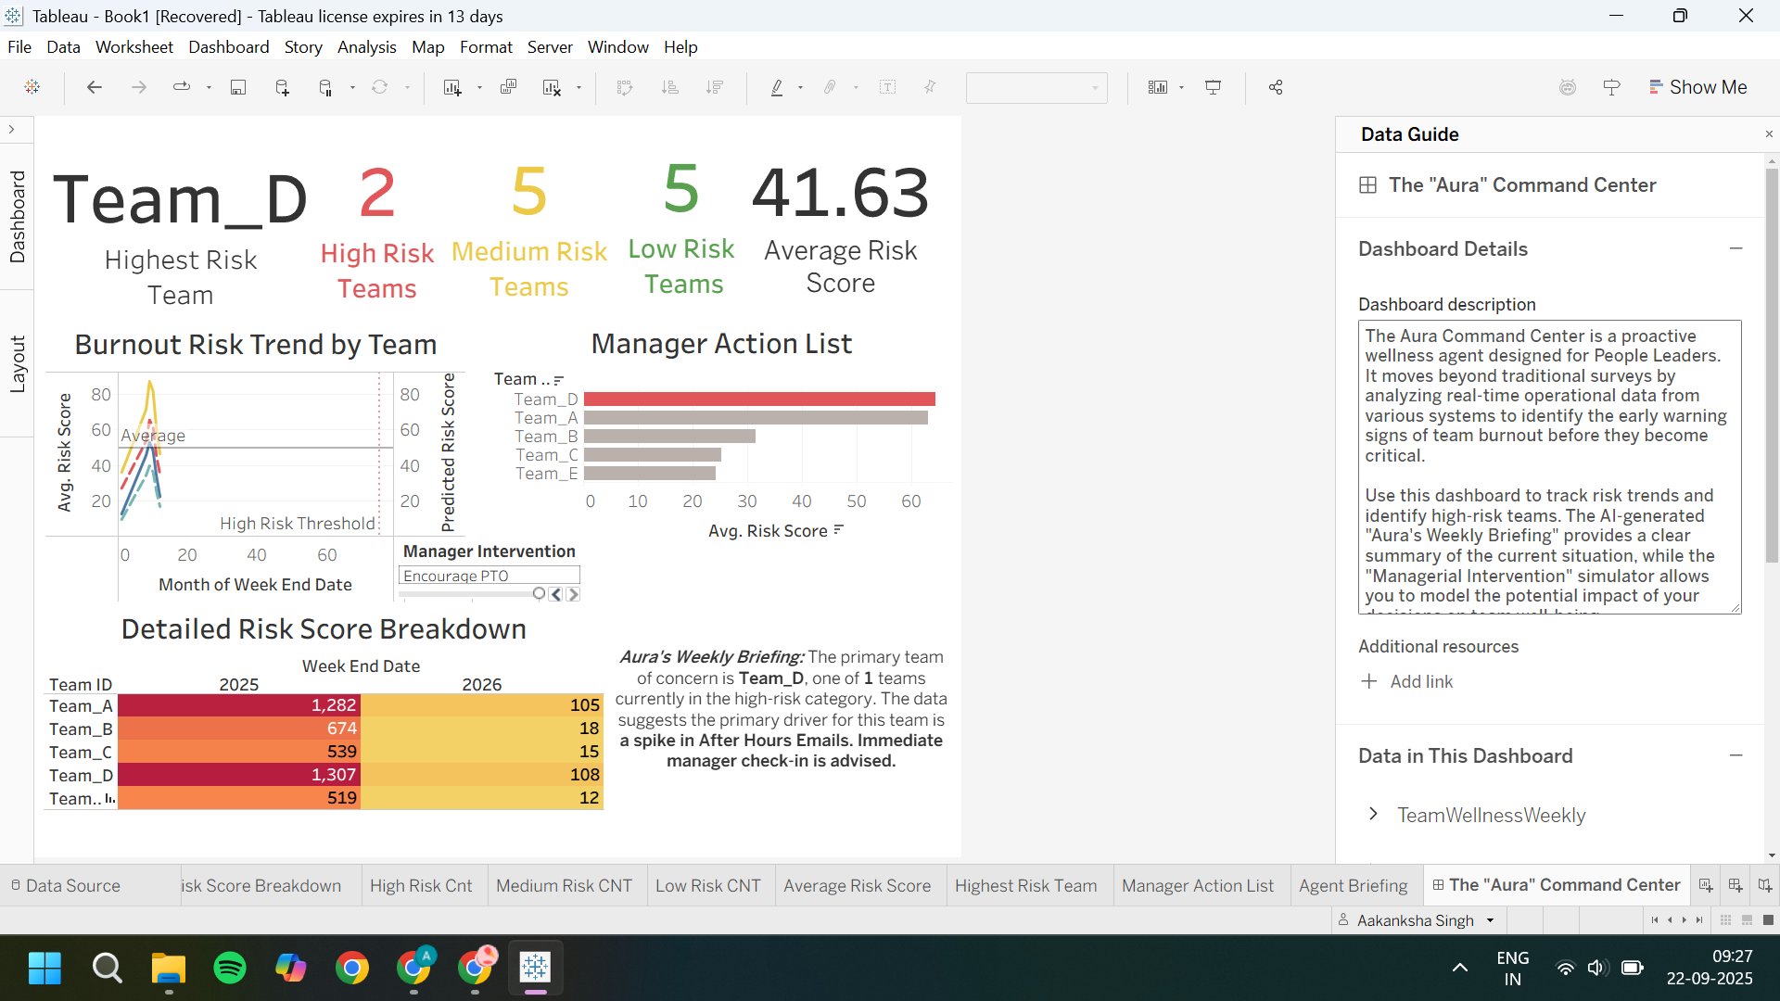Click the Undo back arrow icon

[x=94, y=87]
